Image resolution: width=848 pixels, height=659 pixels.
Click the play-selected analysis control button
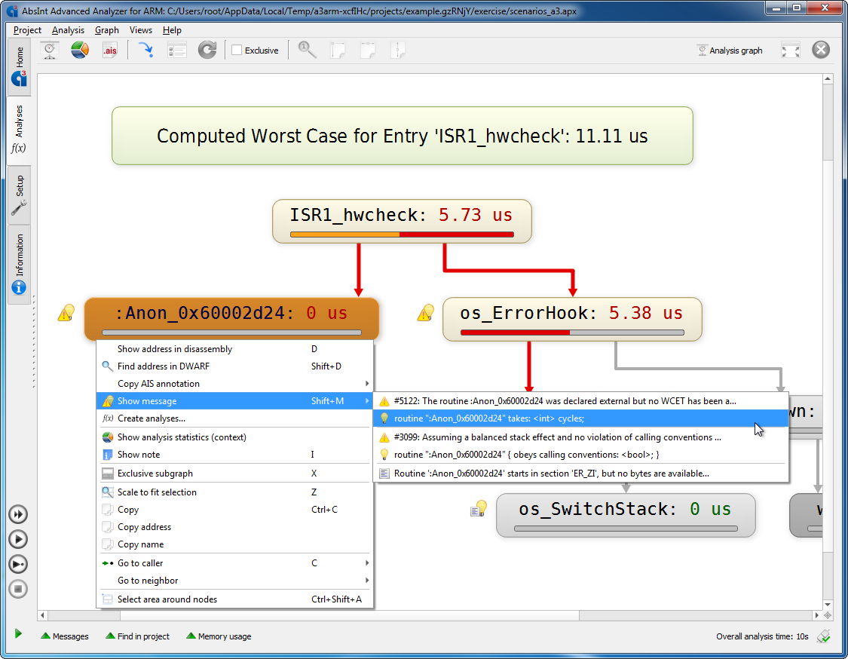point(18,564)
